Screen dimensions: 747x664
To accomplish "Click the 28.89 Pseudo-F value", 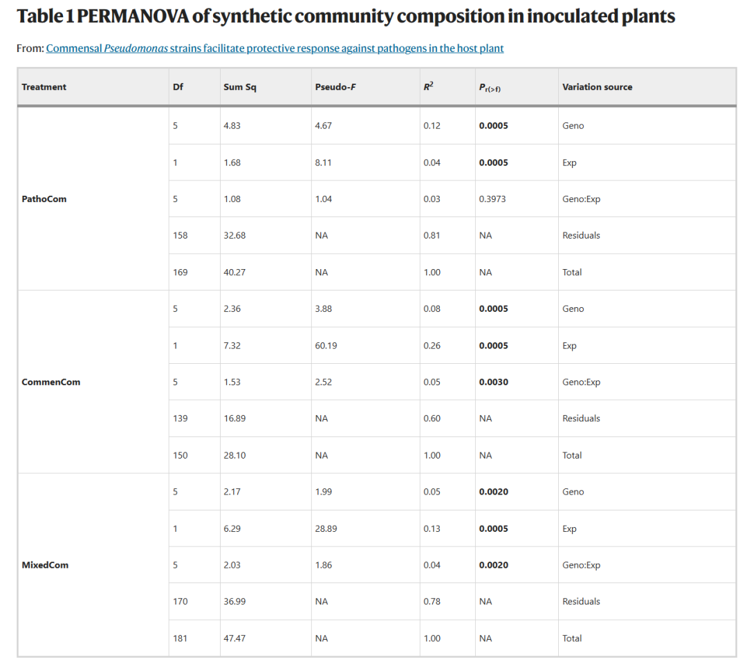I will click(x=326, y=528).
